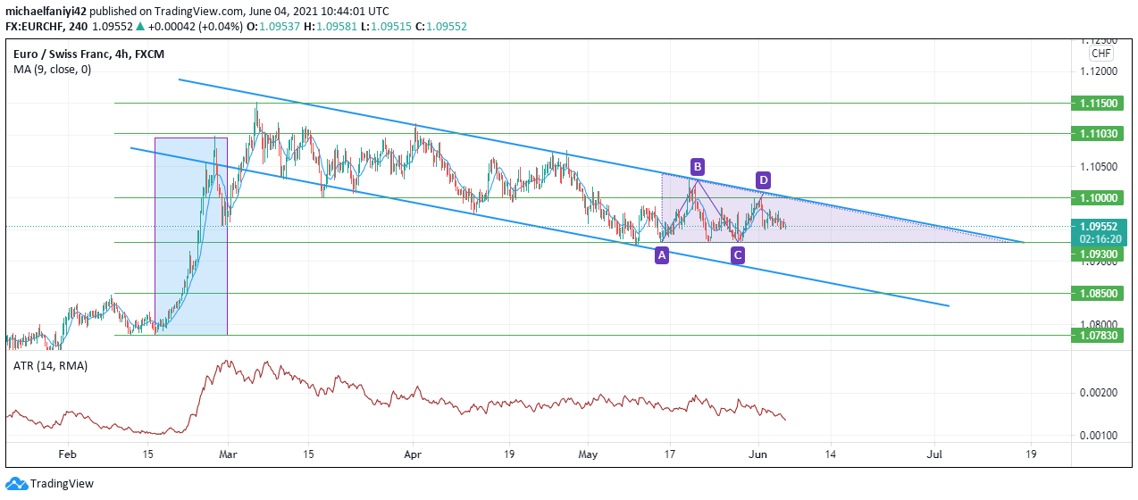Click the 1.08500 price level label

pyautogui.click(x=1099, y=293)
